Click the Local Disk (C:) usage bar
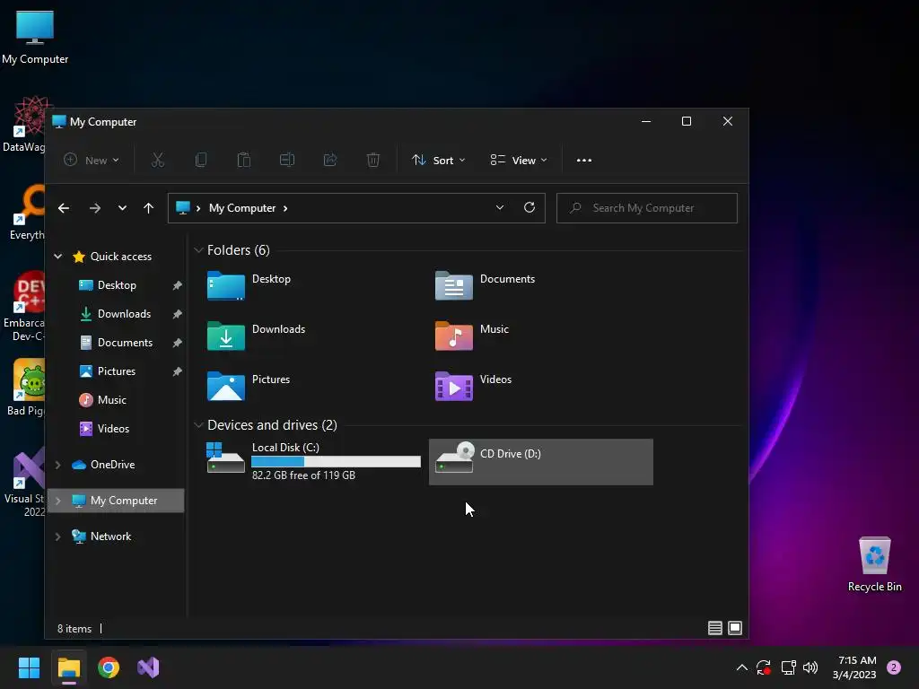 336,462
